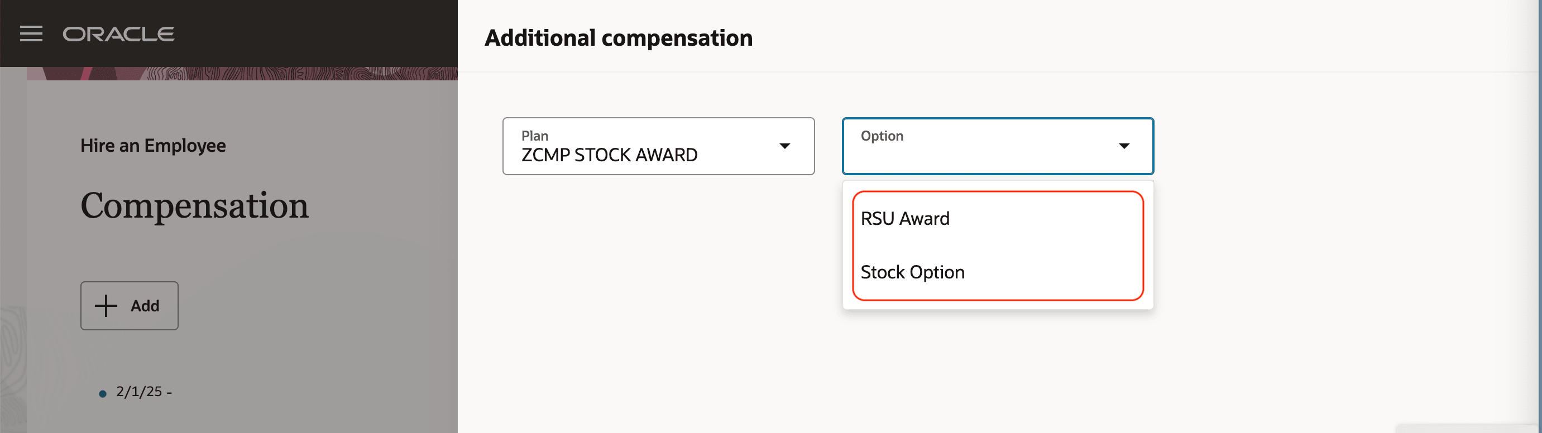1542x433 pixels.
Task: Click the Compensation section heading
Action: pyautogui.click(x=194, y=206)
